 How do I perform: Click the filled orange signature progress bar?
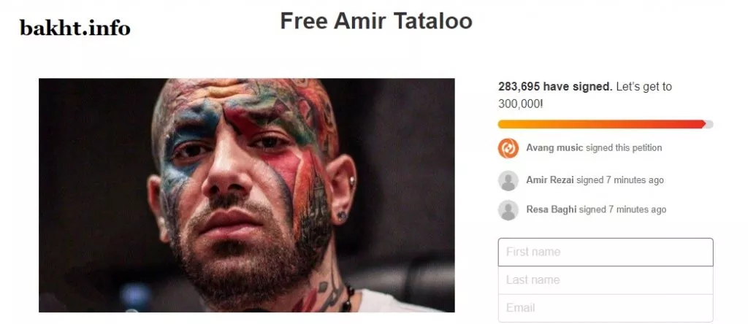point(602,124)
